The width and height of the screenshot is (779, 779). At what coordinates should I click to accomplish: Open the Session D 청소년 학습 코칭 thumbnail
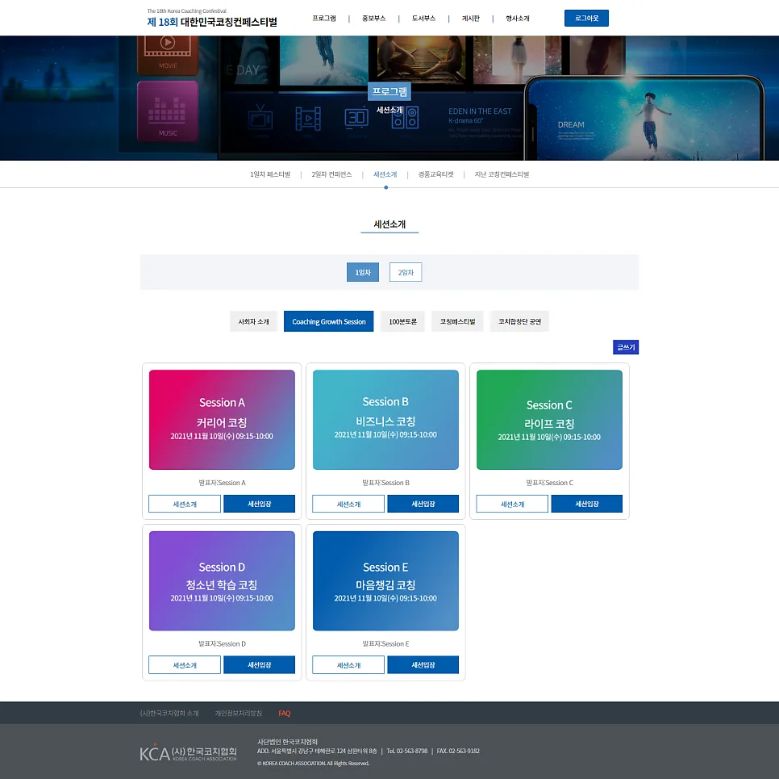(222, 580)
